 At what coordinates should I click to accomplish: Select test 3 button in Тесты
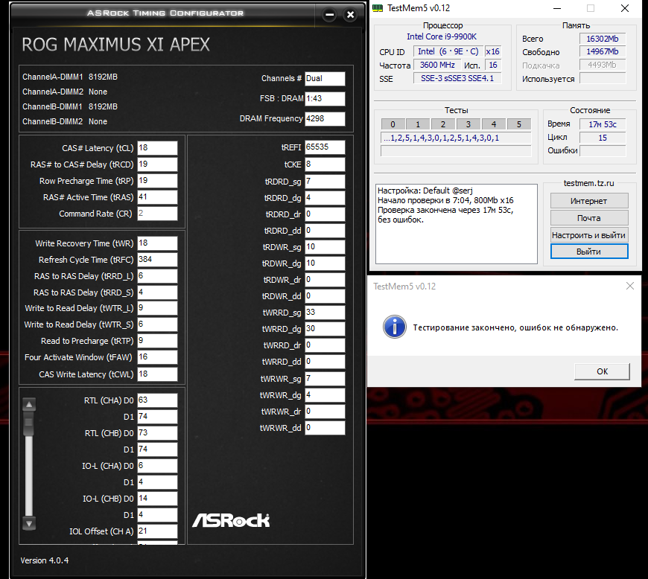pos(468,124)
